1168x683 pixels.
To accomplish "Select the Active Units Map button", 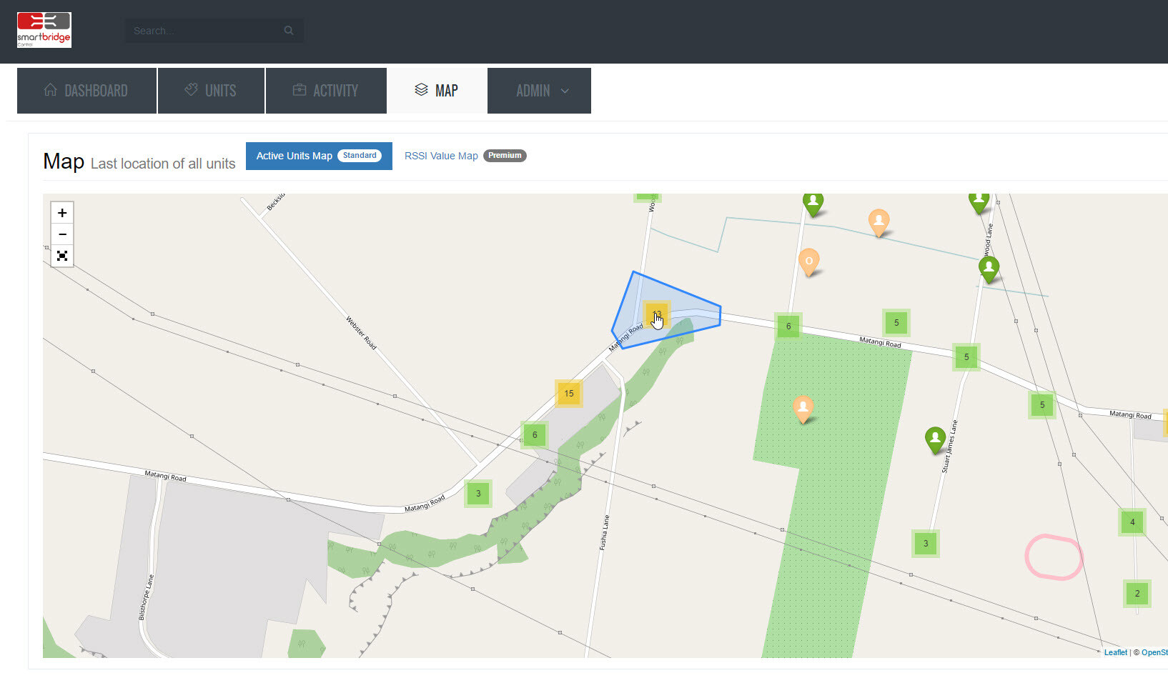I will coord(319,156).
